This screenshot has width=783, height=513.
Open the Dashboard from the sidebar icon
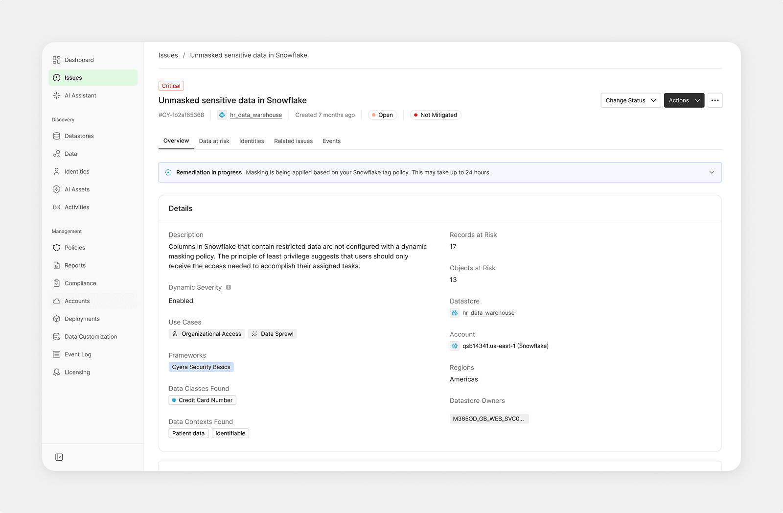[x=57, y=60]
